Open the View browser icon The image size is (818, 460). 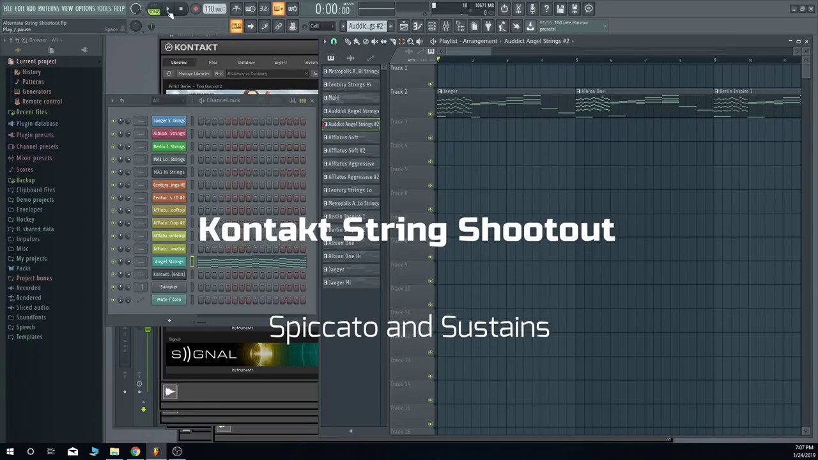460,26
